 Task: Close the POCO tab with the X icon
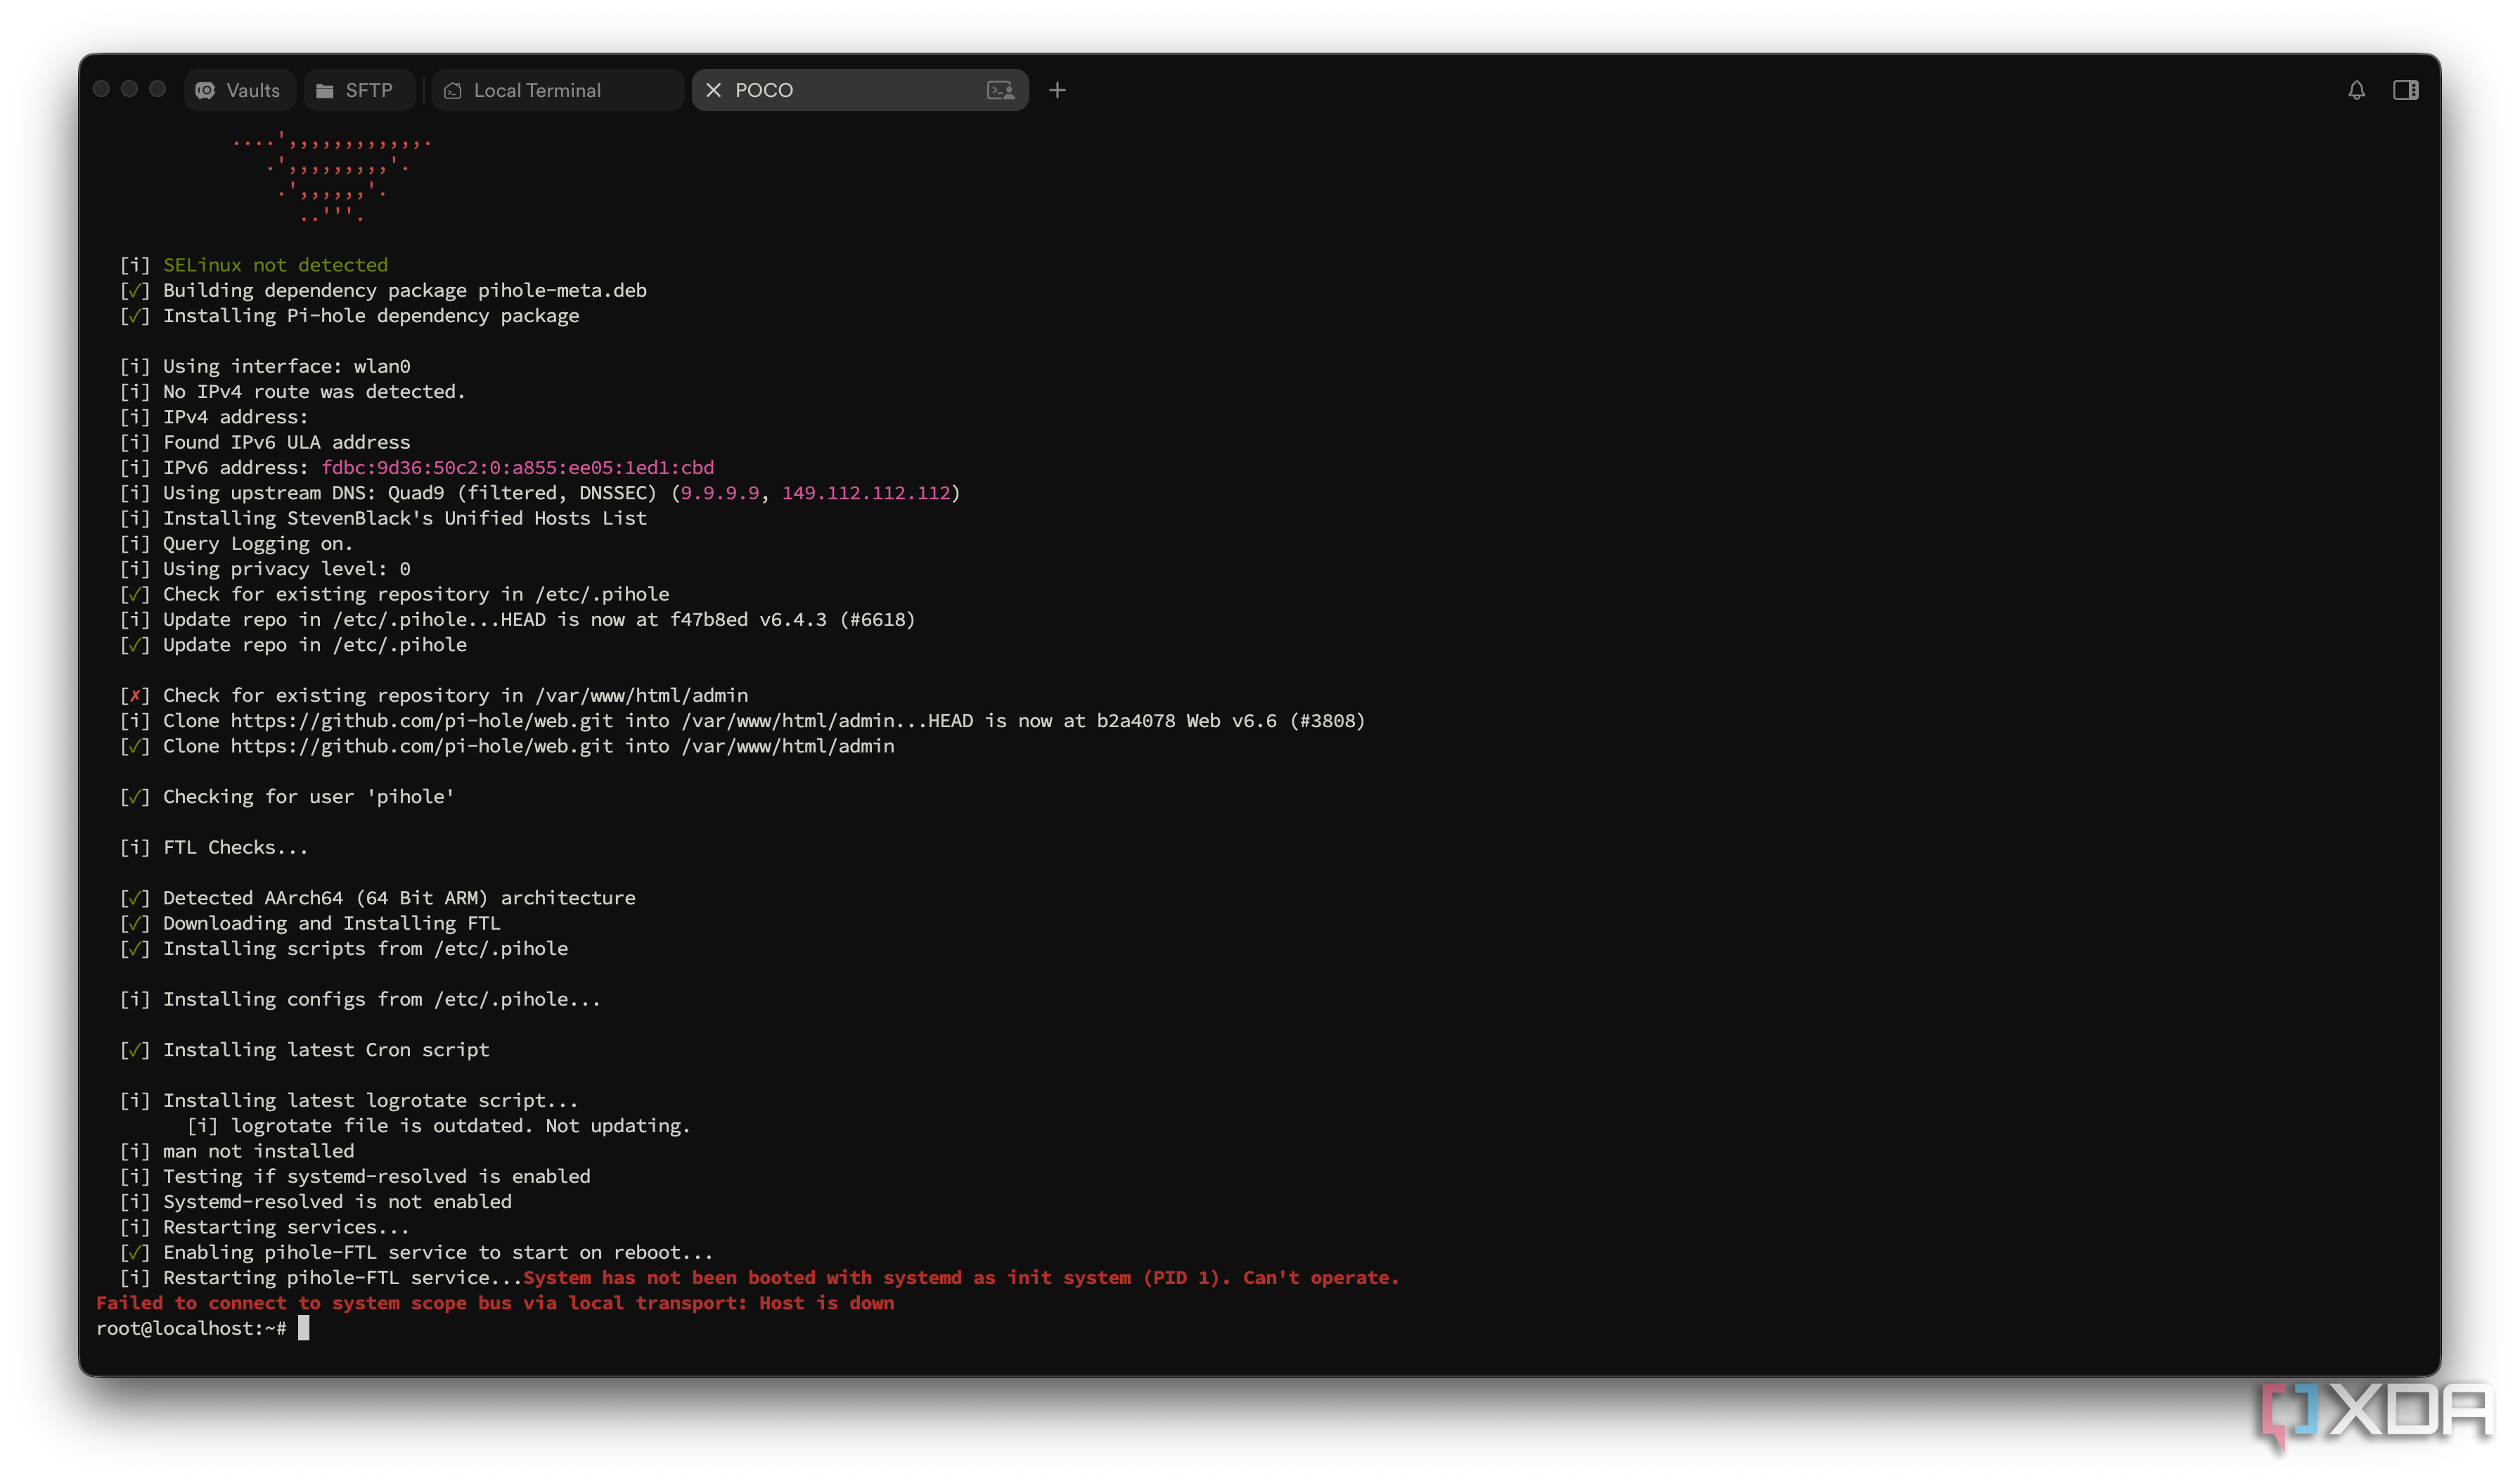click(x=713, y=90)
